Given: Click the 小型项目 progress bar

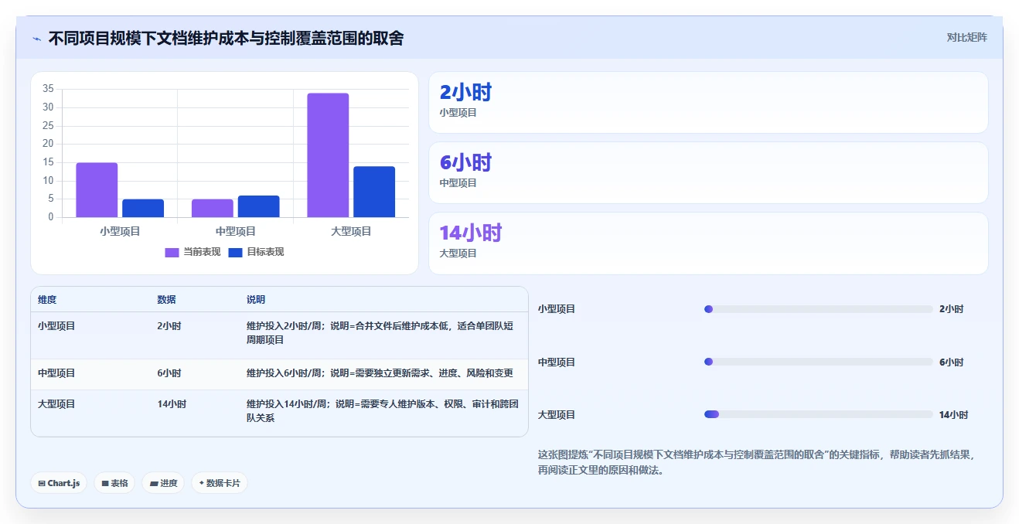Looking at the screenshot, I should coord(819,309).
